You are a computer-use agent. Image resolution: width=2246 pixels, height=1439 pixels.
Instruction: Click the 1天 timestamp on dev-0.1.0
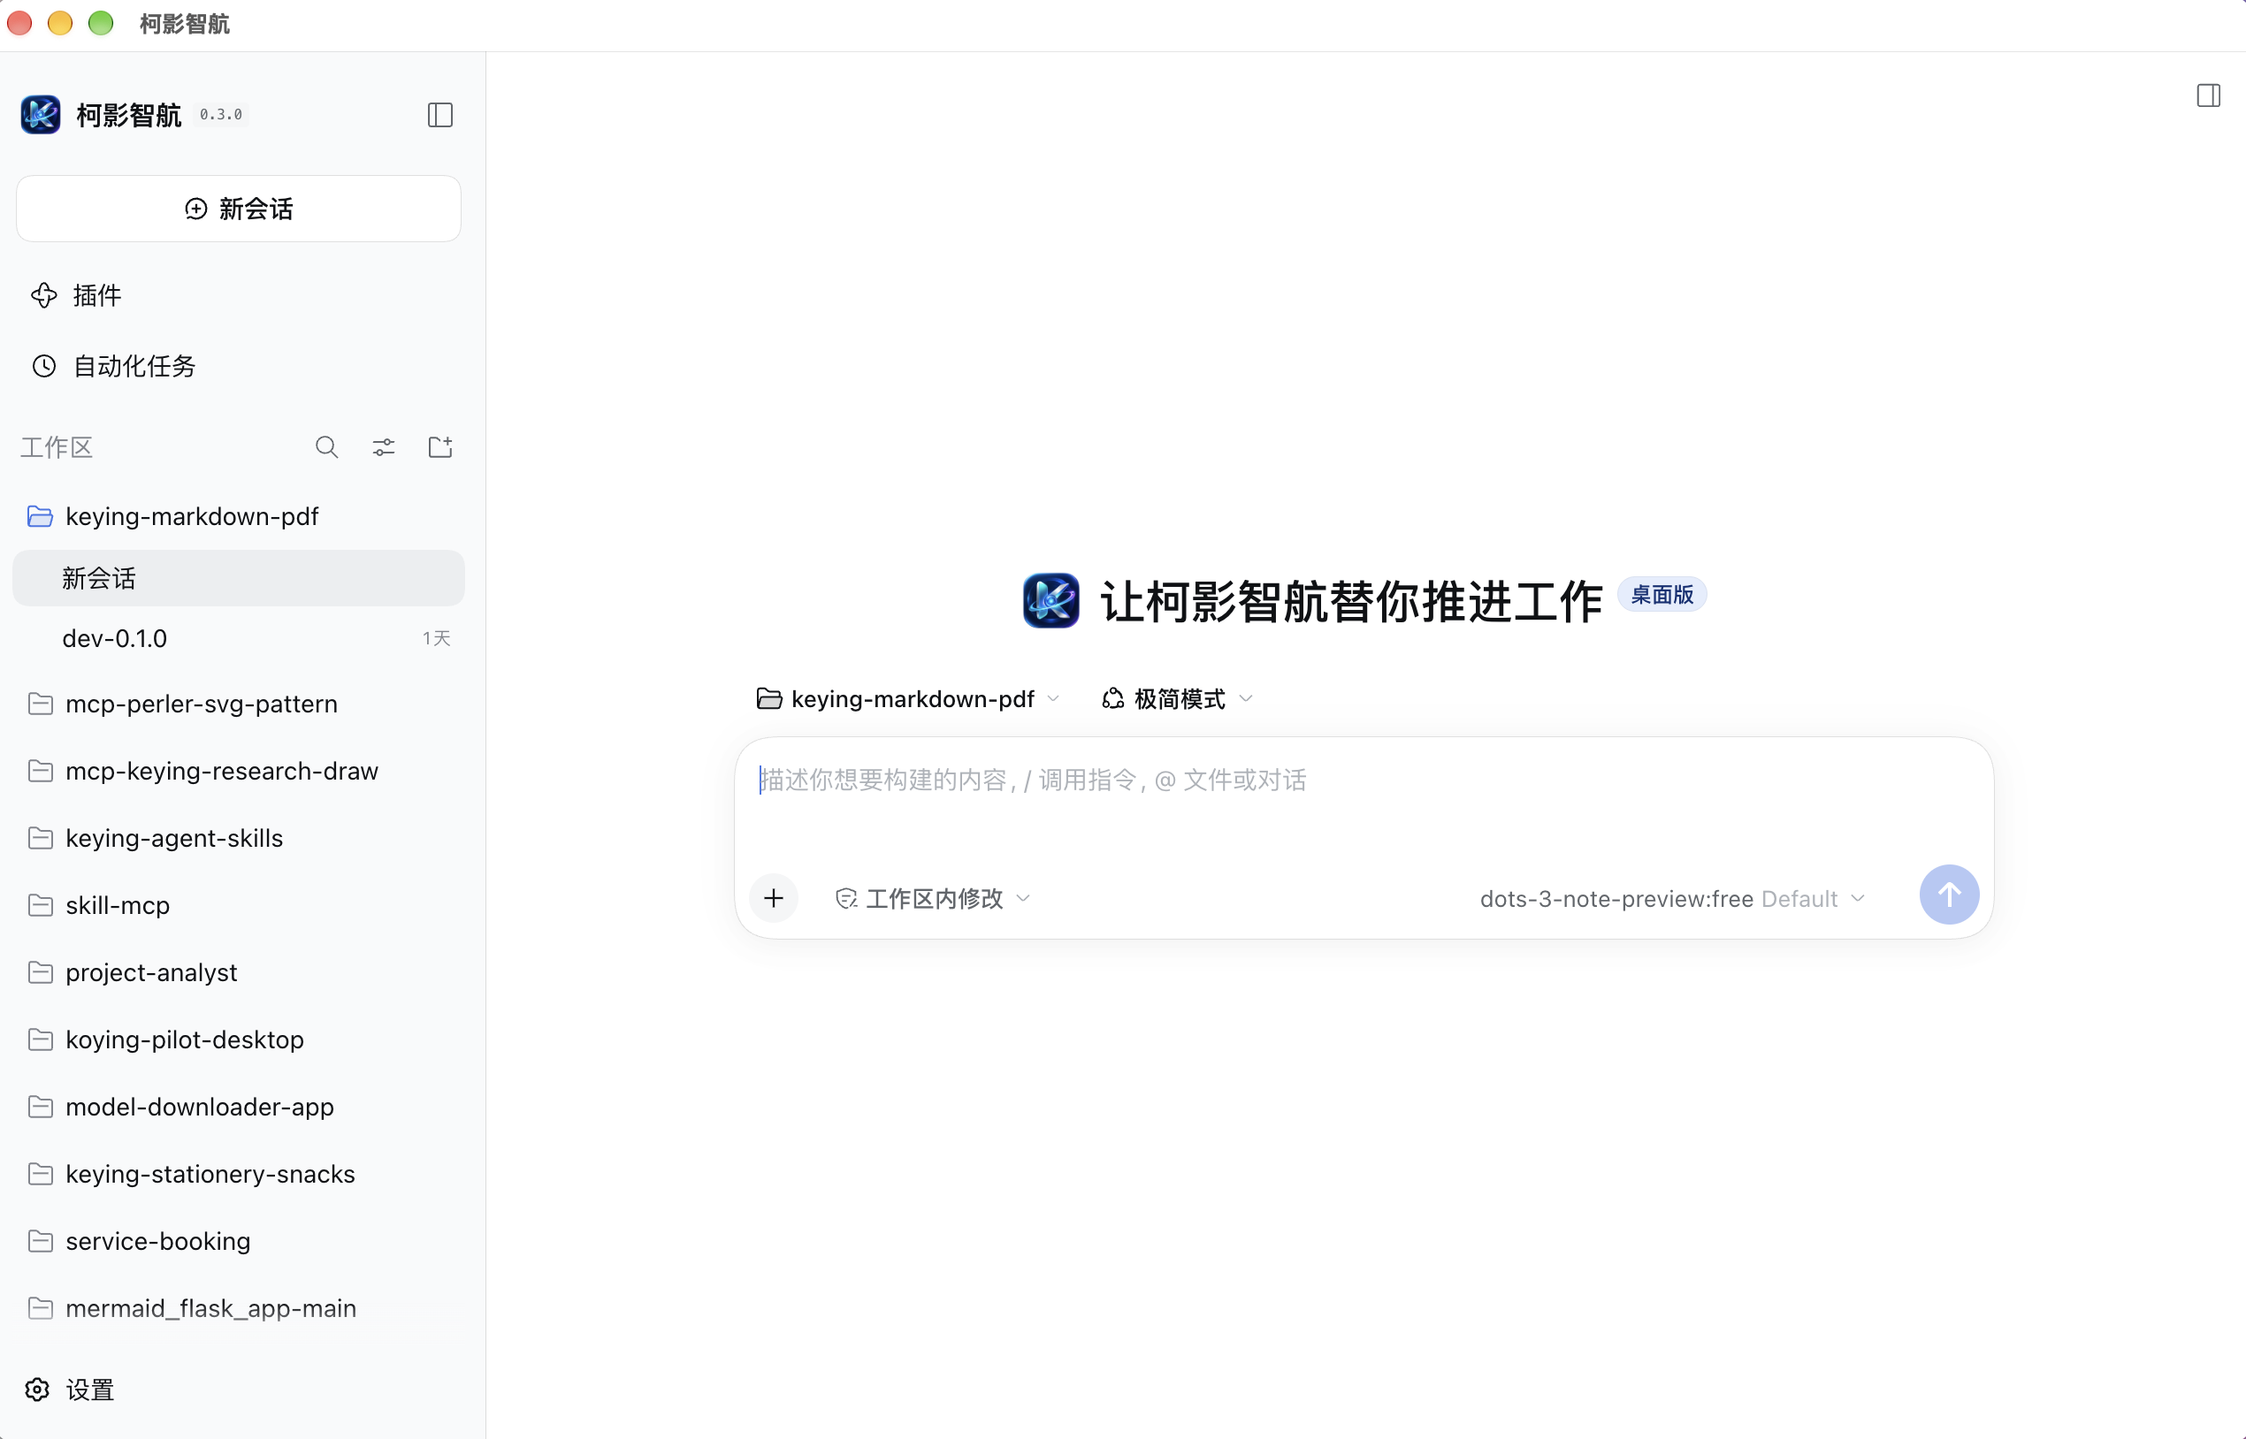(x=437, y=638)
